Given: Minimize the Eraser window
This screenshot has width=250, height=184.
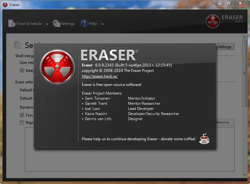Looking at the screenshot, I should (220, 3).
